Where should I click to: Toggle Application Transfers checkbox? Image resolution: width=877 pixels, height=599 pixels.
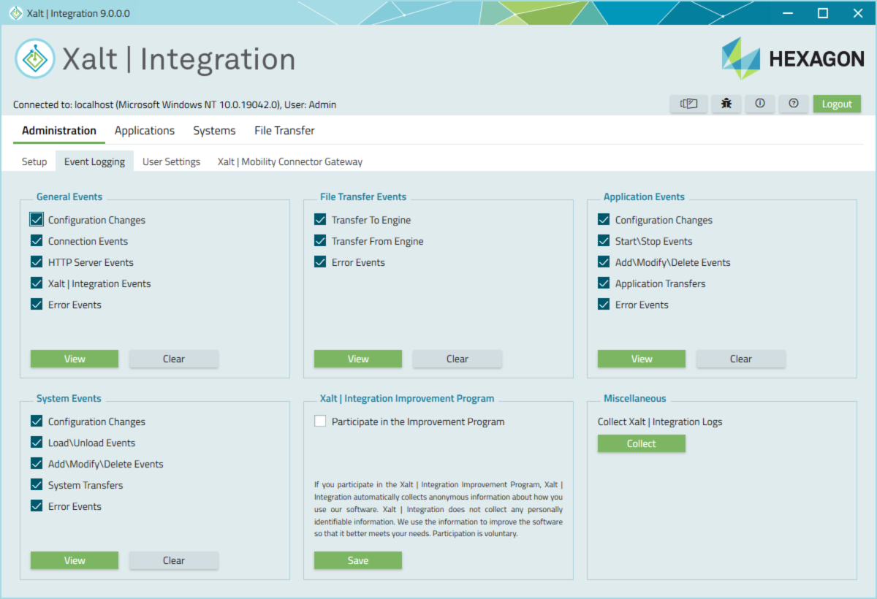604,283
